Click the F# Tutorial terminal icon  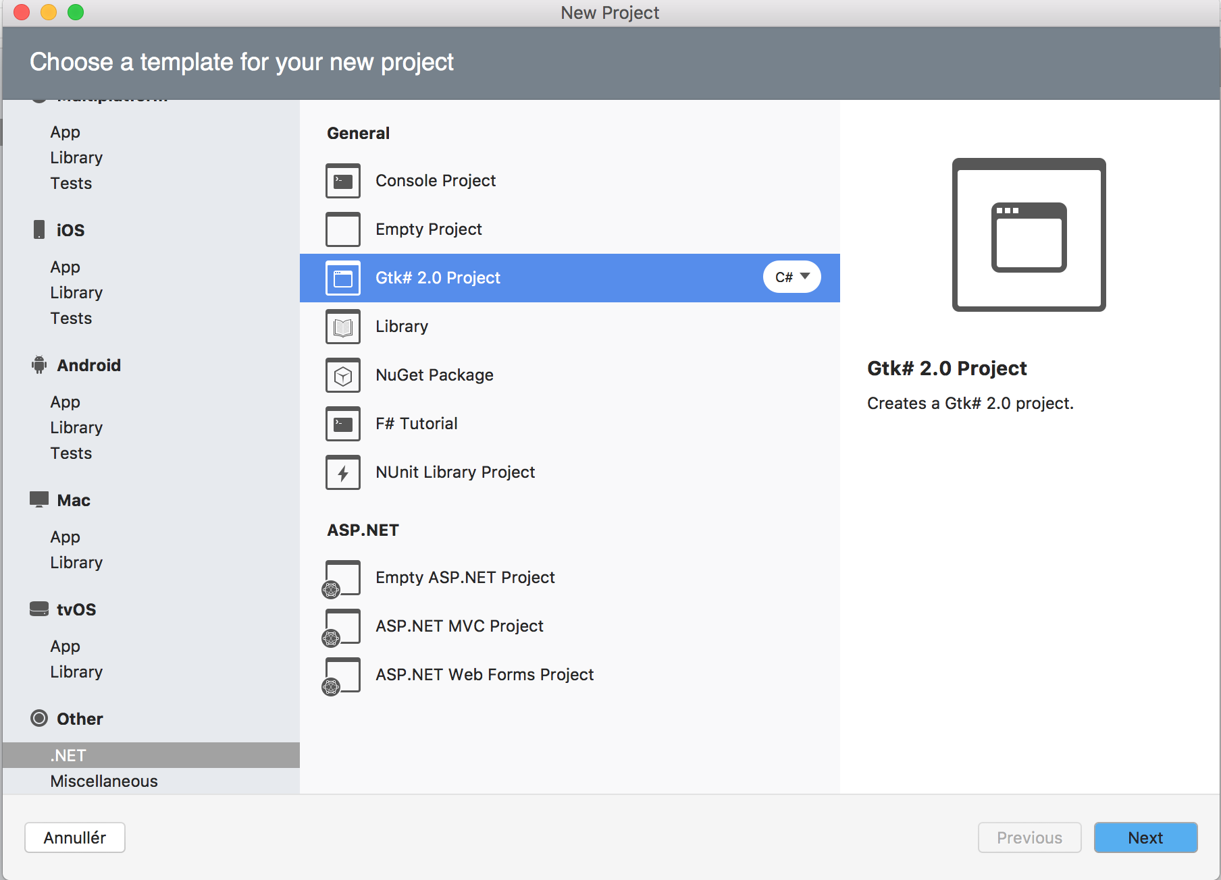click(x=343, y=424)
